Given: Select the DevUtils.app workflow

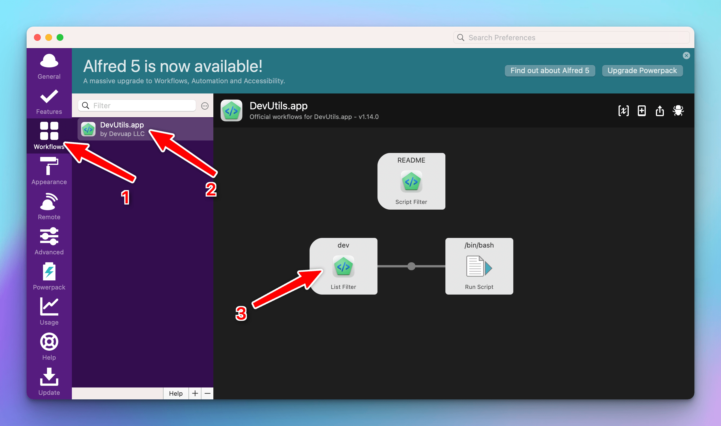Looking at the screenshot, I should (x=144, y=129).
